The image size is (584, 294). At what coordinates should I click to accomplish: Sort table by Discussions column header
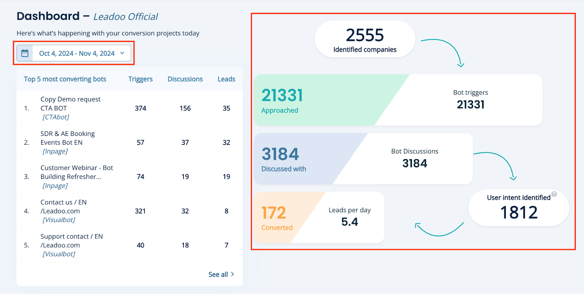(x=185, y=79)
